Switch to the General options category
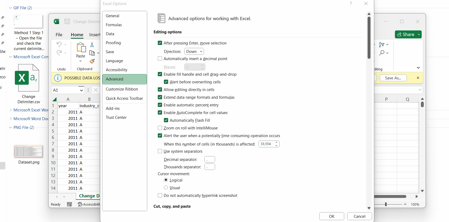The width and height of the screenshot is (449, 222). (x=112, y=16)
